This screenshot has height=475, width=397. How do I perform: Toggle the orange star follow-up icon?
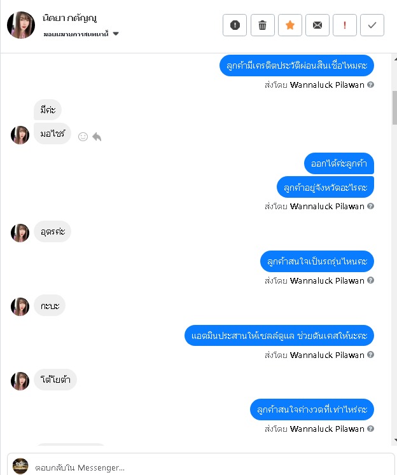click(290, 25)
